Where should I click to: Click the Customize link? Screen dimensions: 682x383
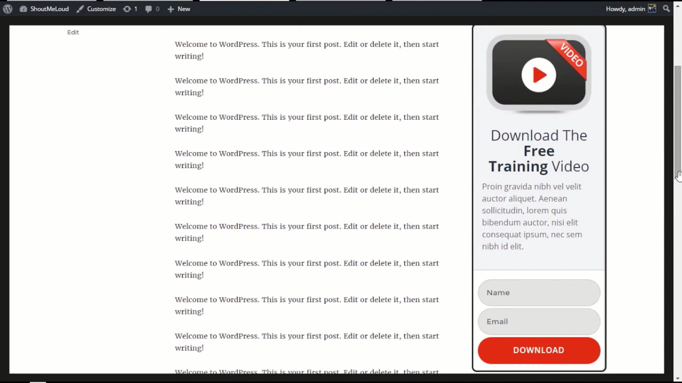coord(101,9)
